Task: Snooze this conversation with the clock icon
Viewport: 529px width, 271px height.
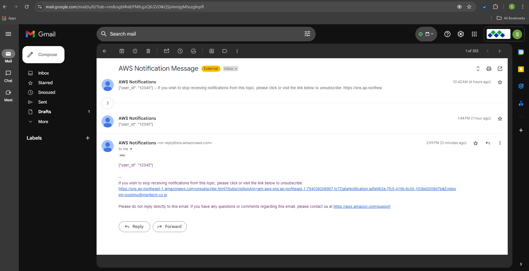Action: click(x=180, y=51)
